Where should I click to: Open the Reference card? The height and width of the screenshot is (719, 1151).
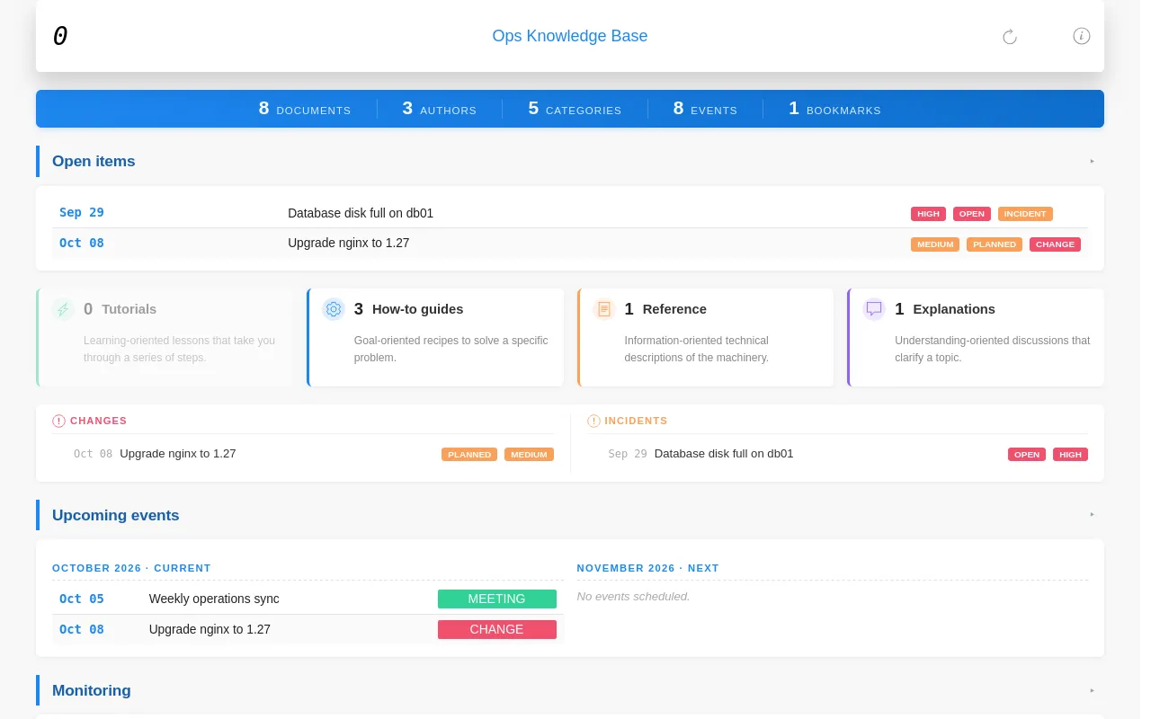tap(706, 338)
